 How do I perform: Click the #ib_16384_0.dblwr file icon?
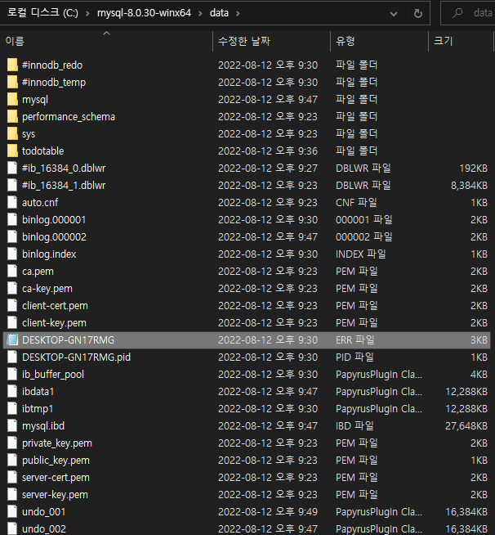click(x=12, y=168)
